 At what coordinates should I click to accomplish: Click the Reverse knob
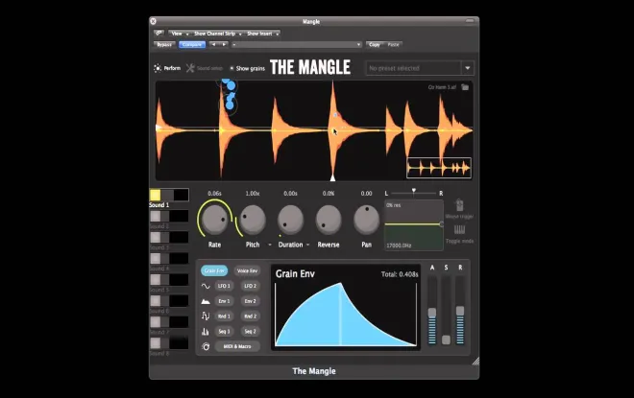click(x=329, y=220)
